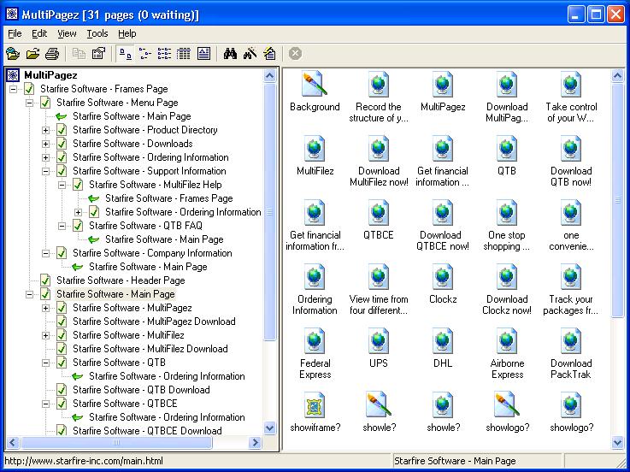
Task: Select 'Starfire Software - QTBCE Download' tree row
Action: tap(147, 431)
